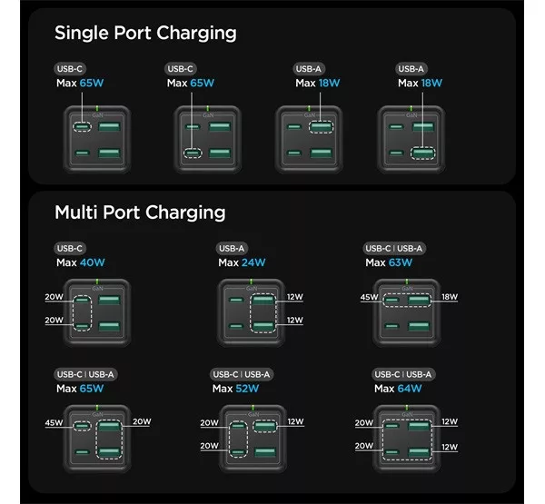The image size is (545, 504).
Task: Click the USB-C | USB-A badge above Max 65W
Action: (85, 374)
